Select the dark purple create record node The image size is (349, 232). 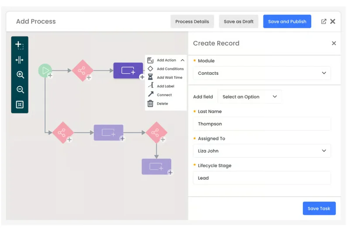128,71
